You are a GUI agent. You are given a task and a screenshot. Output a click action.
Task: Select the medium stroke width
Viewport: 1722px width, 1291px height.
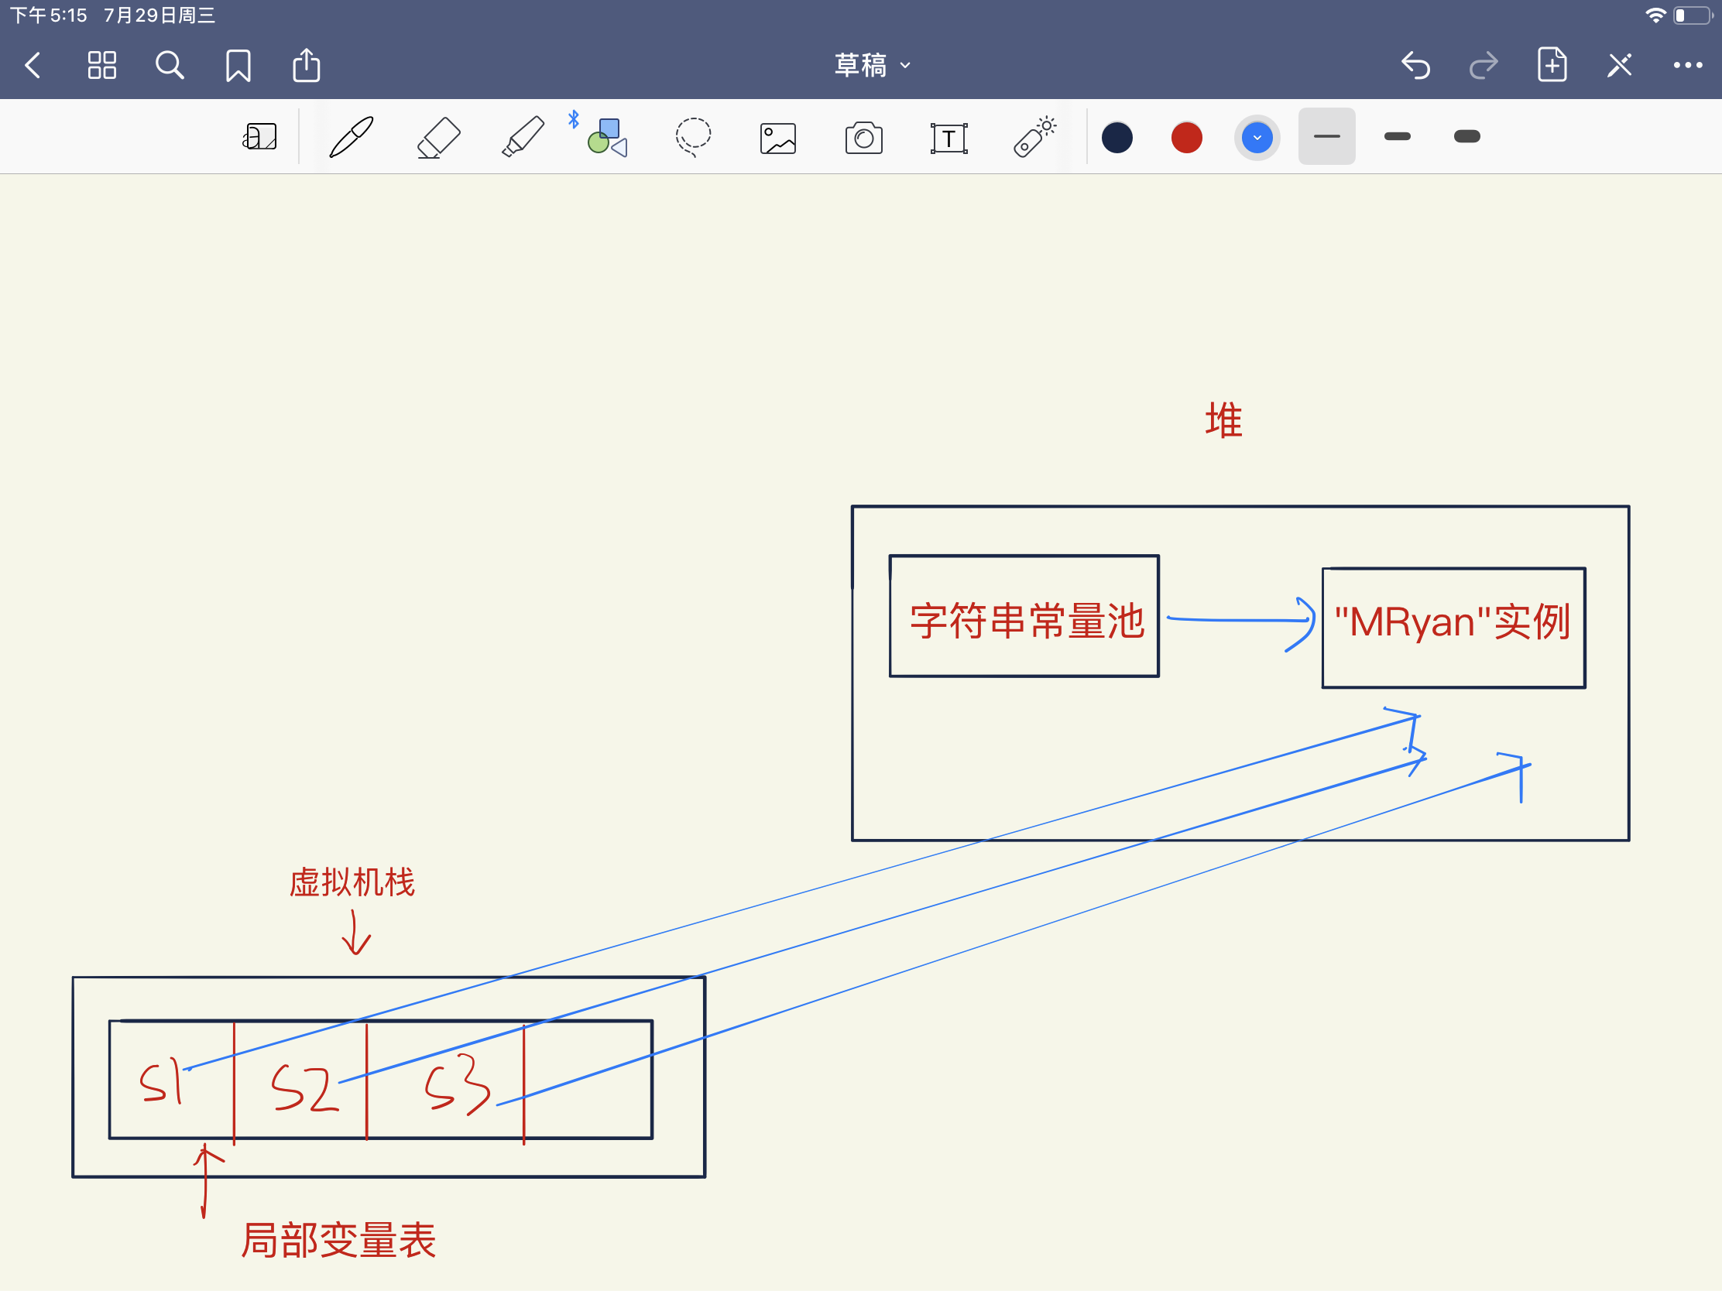tap(1398, 136)
